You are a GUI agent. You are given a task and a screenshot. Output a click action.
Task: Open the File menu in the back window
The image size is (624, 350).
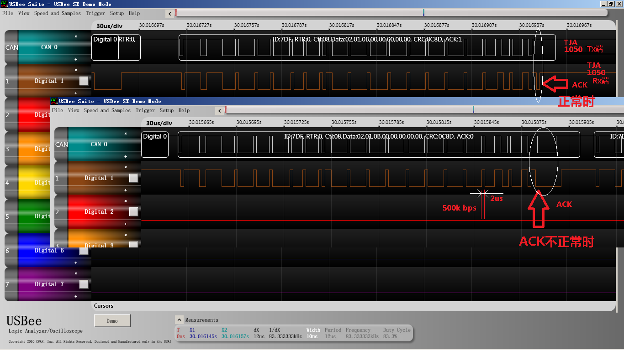8,13
